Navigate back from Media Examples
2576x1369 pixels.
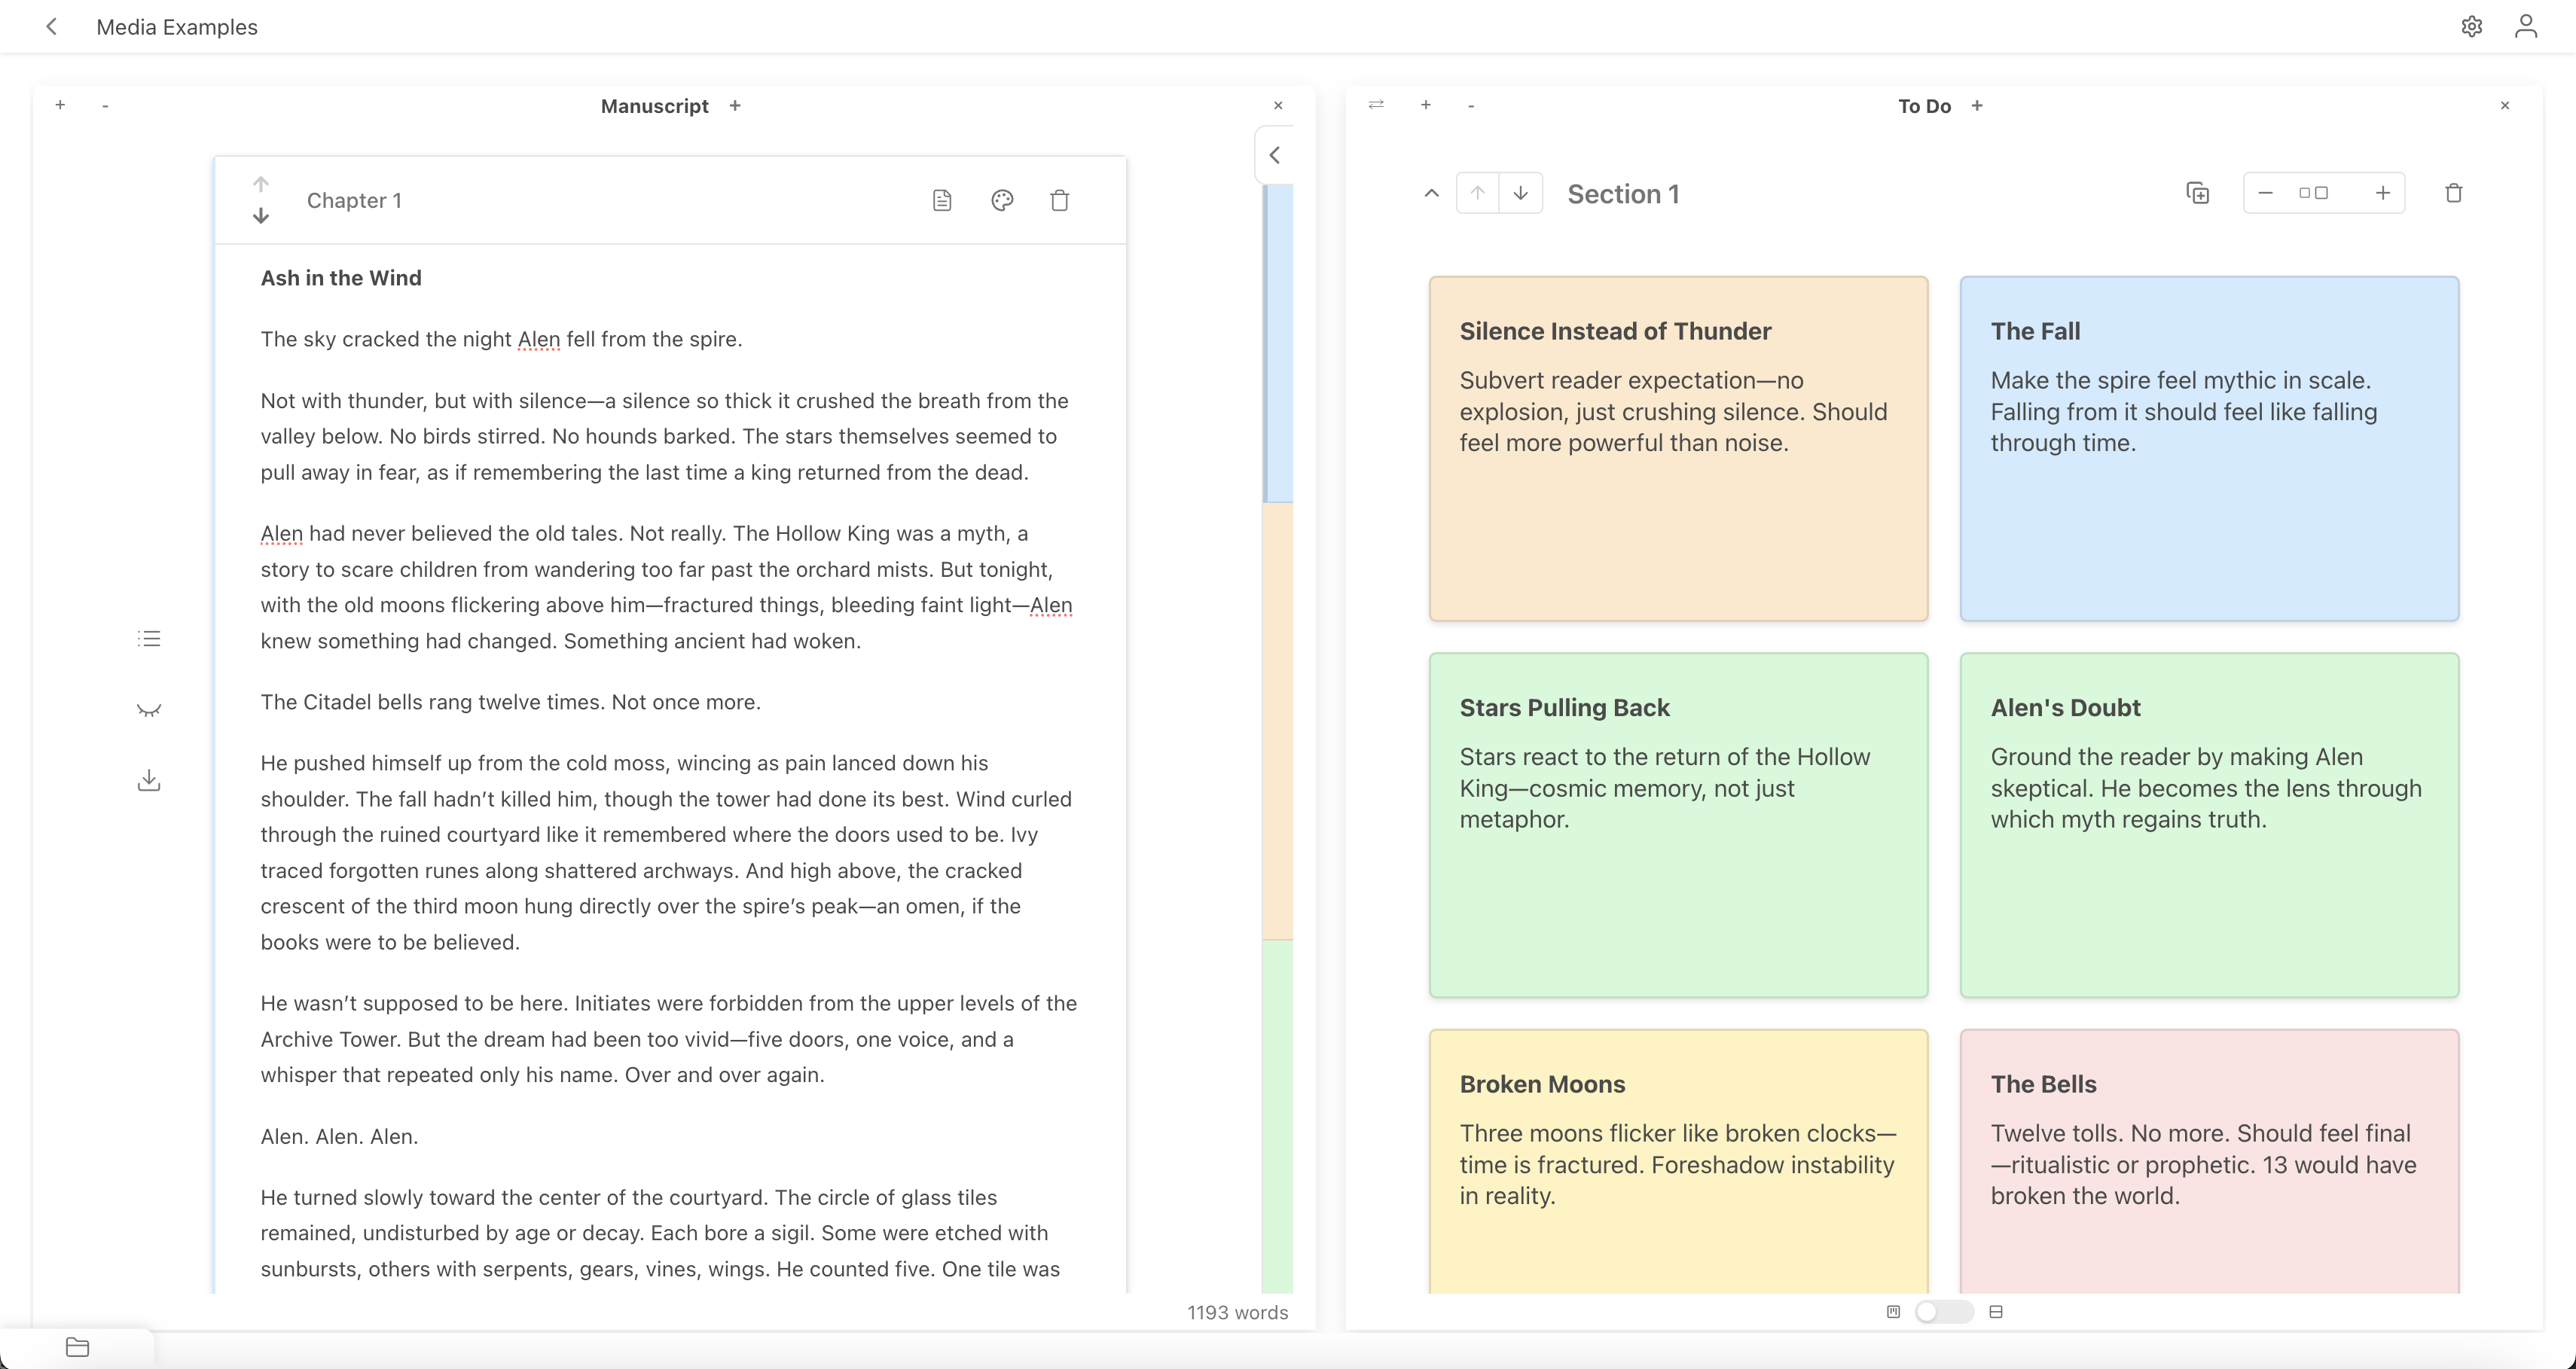click(51, 27)
